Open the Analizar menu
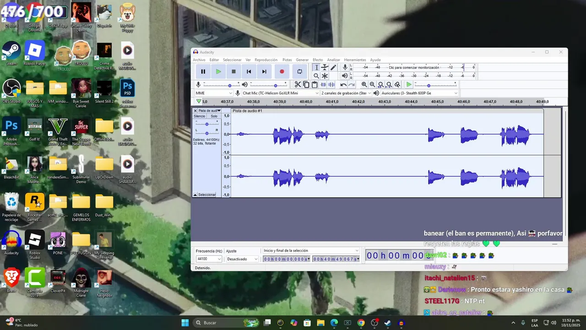Screen dimensions: 586x330 tap(334, 60)
